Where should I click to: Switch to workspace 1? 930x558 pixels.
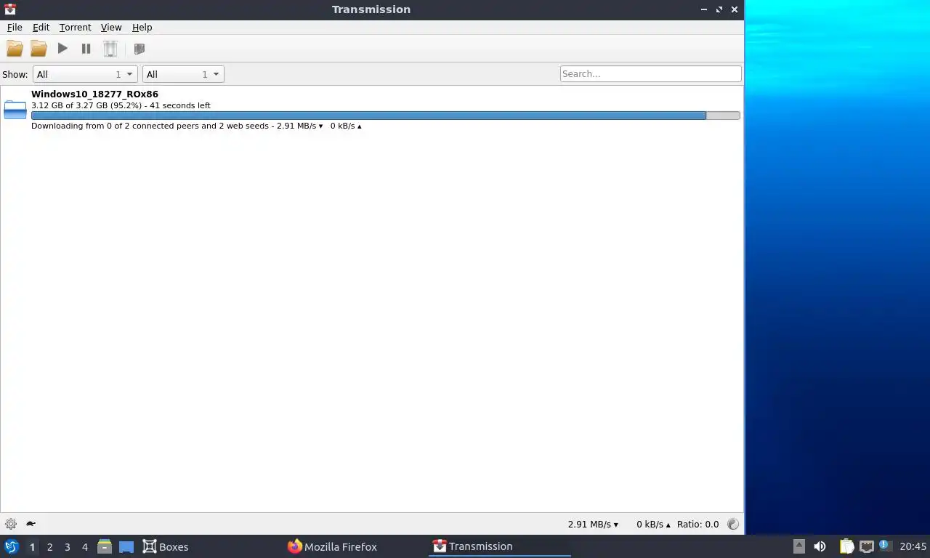click(32, 547)
